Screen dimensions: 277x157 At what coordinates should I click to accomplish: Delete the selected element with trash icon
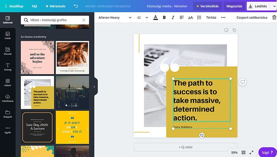(274, 17)
